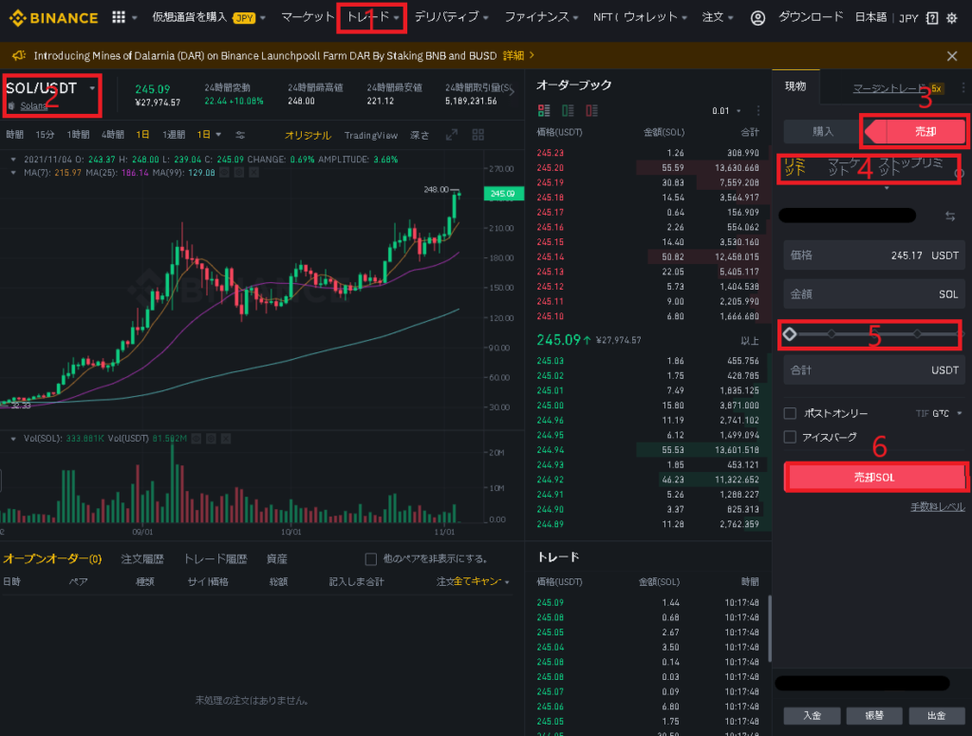Select the マーケット order type tab
The height and width of the screenshot is (736, 972).
coord(844,167)
